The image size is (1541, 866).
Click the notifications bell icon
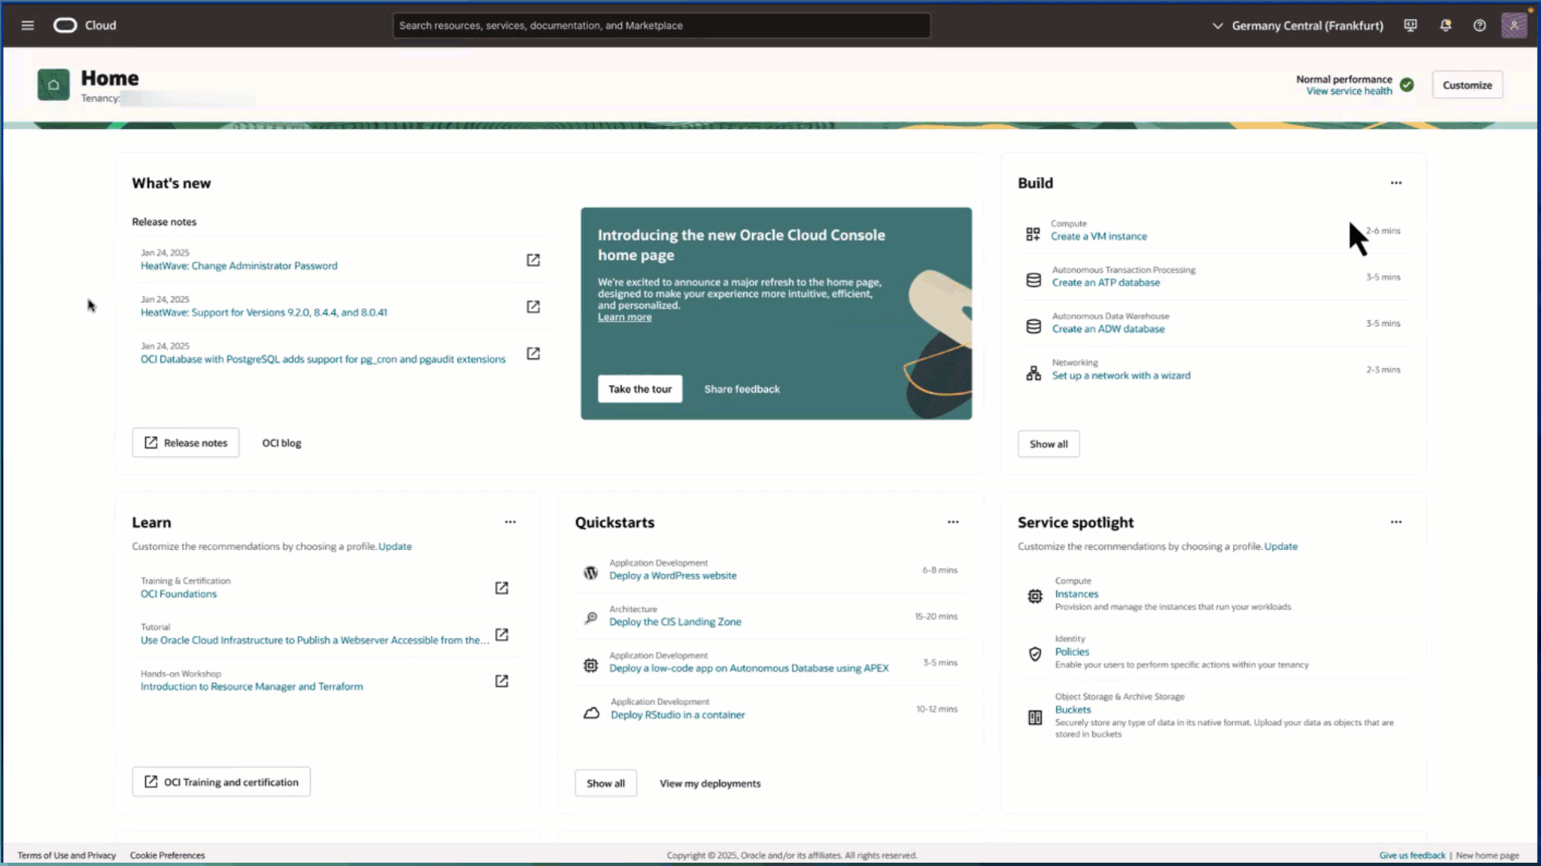click(1445, 26)
